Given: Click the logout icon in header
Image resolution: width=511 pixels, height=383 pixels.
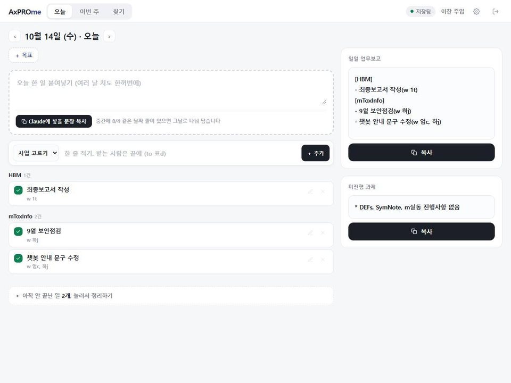Looking at the screenshot, I should (496, 12).
